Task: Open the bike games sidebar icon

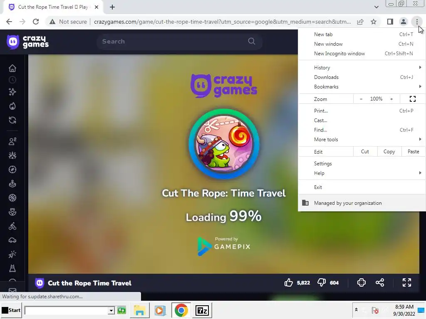Action: [x=12, y=226]
